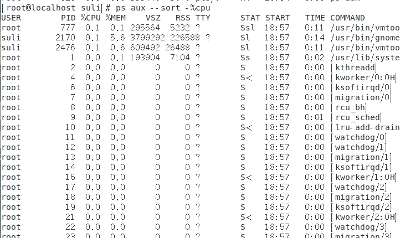Click the typed command 'ps aux --sort -%cpu'

(x=163, y=8)
